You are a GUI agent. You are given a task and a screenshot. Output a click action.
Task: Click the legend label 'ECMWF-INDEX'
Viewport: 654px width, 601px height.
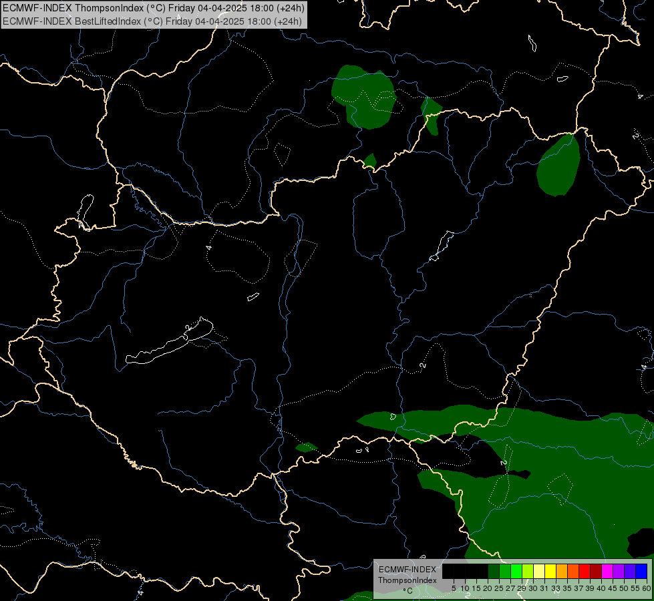pyautogui.click(x=407, y=570)
